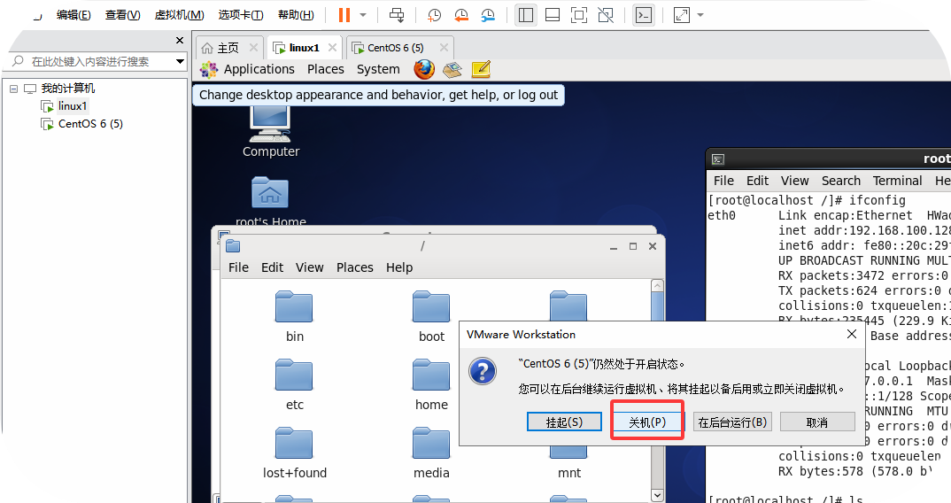
Task: Open the View menu in the file browser
Action: click(309, 267)
